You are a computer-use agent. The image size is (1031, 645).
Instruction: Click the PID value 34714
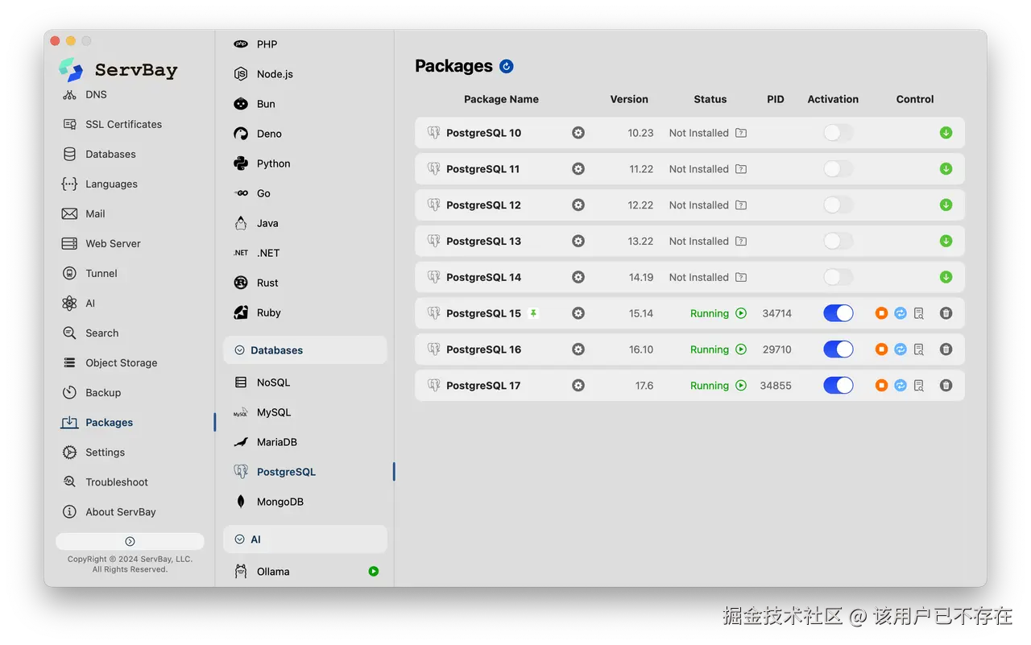coord(777,313)
